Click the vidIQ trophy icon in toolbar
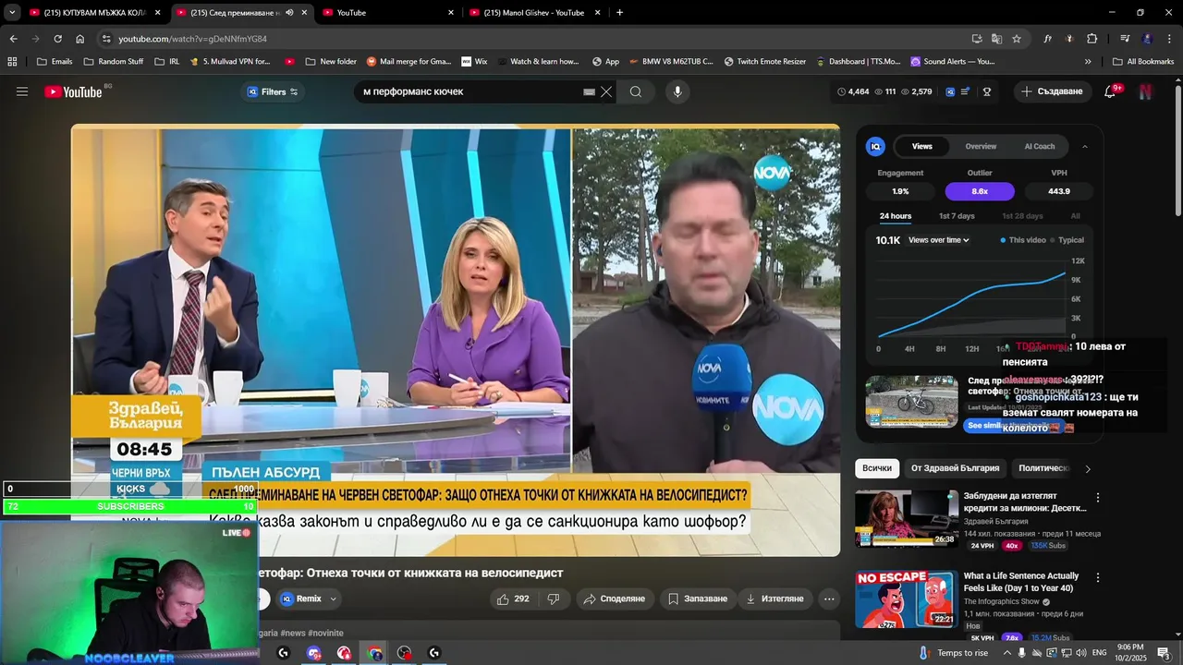1183x665 pixels. click(987, 91)
